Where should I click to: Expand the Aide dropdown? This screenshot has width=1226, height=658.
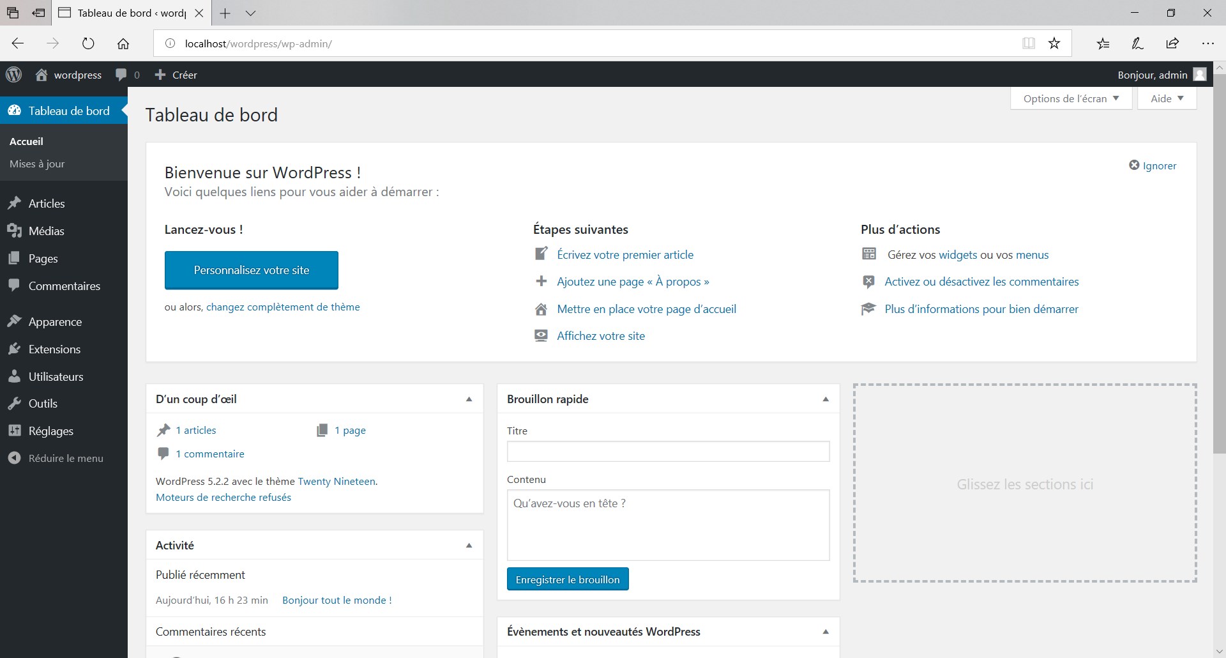[x=1167, y=98]
